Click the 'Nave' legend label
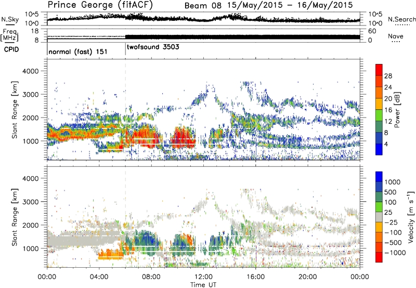 396,36
